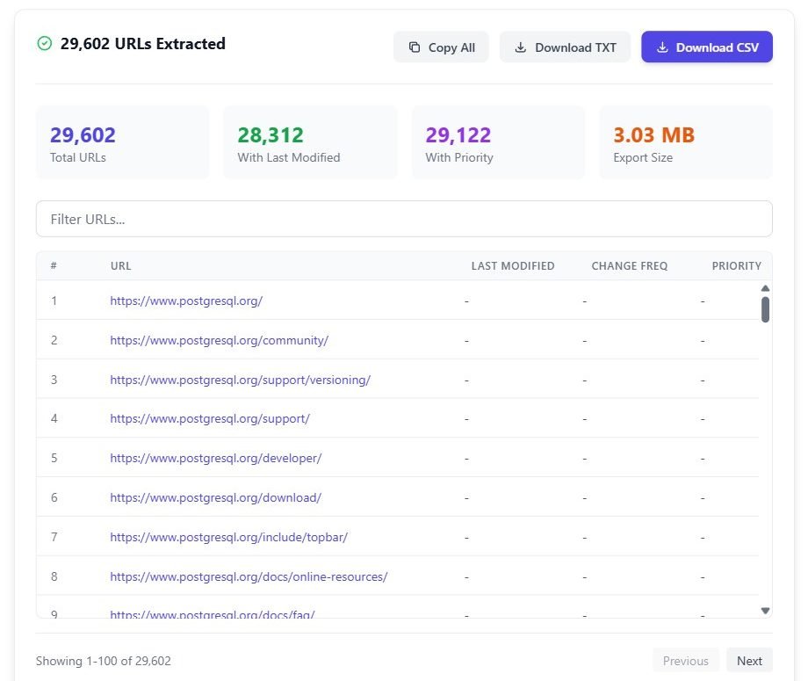Download the URL list as CSV
Screen dimensions: 808x681
pos(707,47)
